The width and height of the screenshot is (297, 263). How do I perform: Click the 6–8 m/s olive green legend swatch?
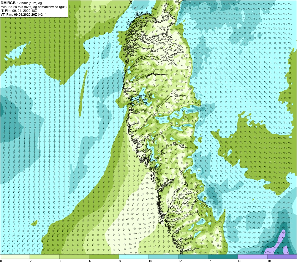click(x=104, y=256)
